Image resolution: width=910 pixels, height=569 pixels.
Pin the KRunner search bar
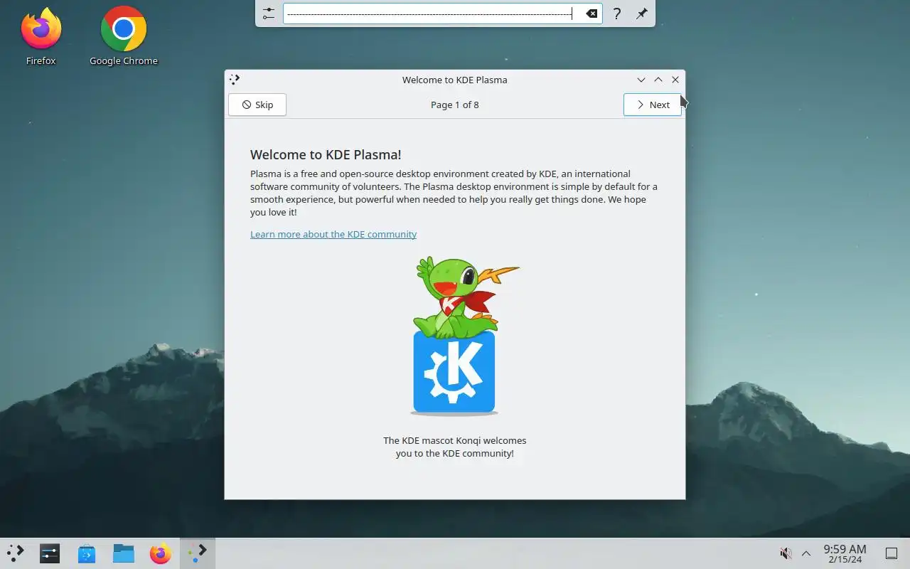pos(641,14)
